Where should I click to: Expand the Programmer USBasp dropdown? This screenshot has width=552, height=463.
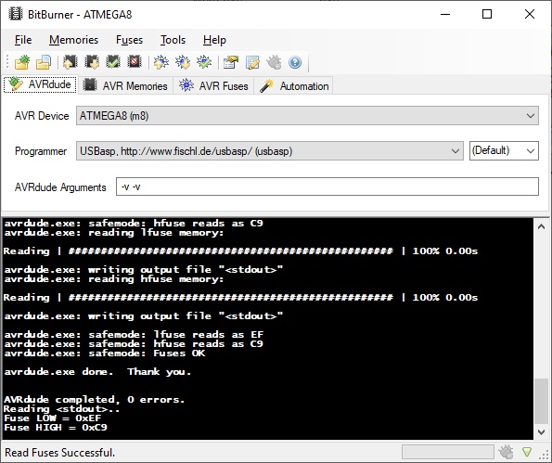click(x=270, y=151)
